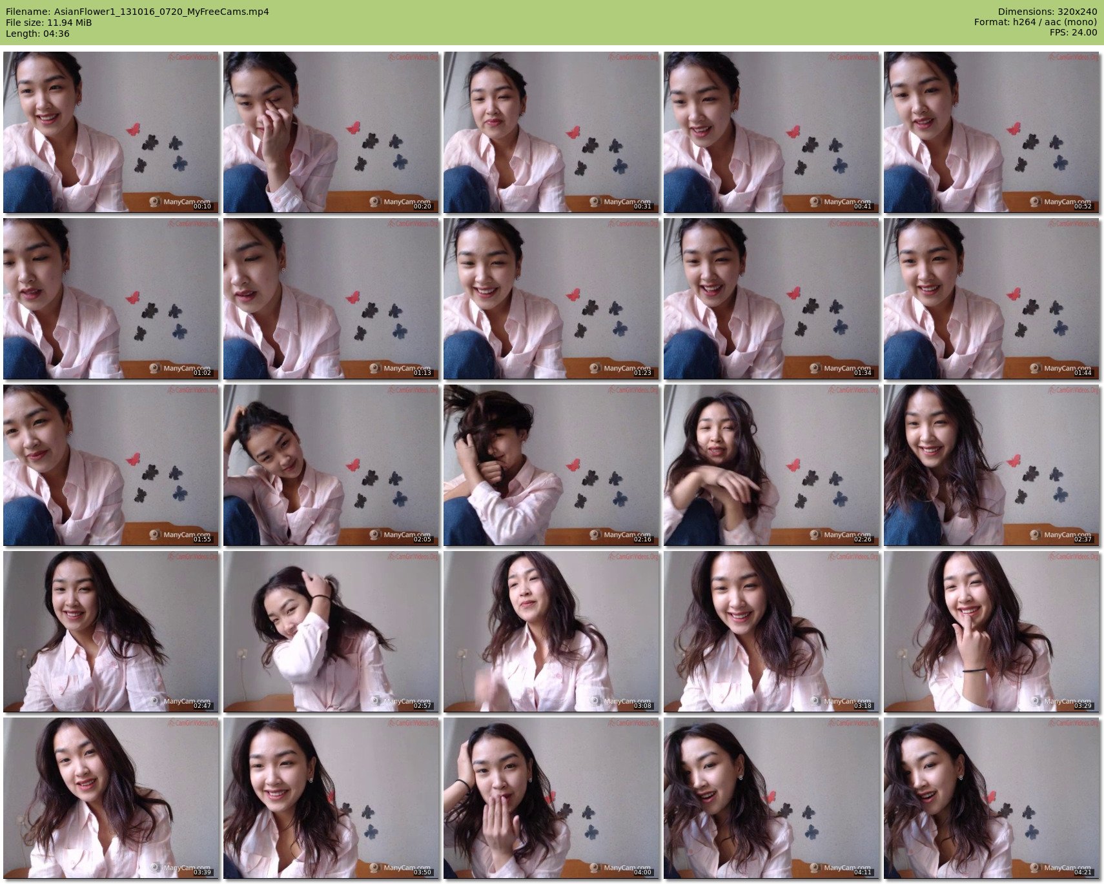The height and width of the screenshot is (884, 1104).
Task: Click the thumbnail at 02:16
Action: tap(551, 465)
